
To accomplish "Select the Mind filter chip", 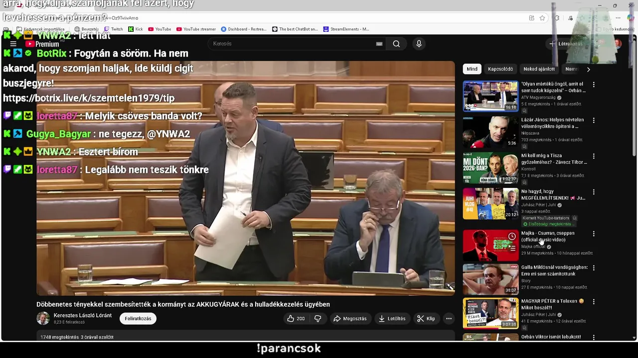I will pyautogui.click(x=472, y=69).
